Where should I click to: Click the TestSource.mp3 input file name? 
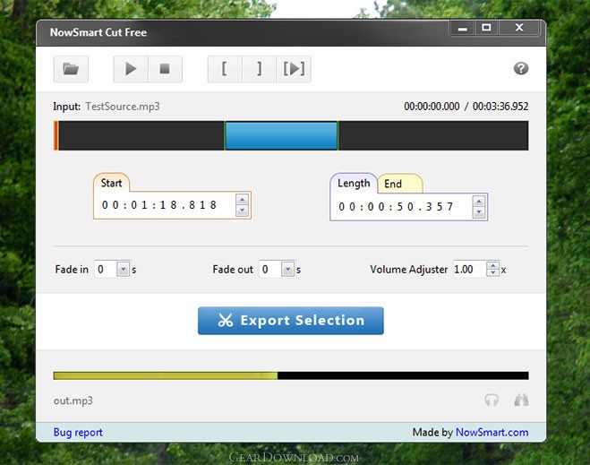(x=123, y=107)
